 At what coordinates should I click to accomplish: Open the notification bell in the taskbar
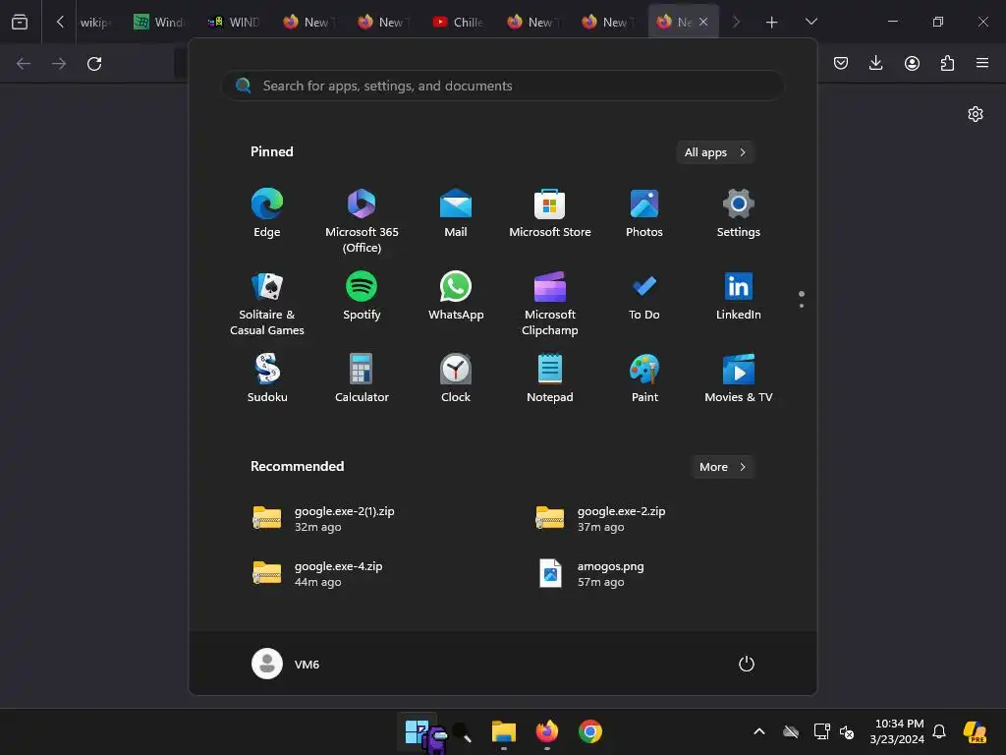(x=939, y=731)
